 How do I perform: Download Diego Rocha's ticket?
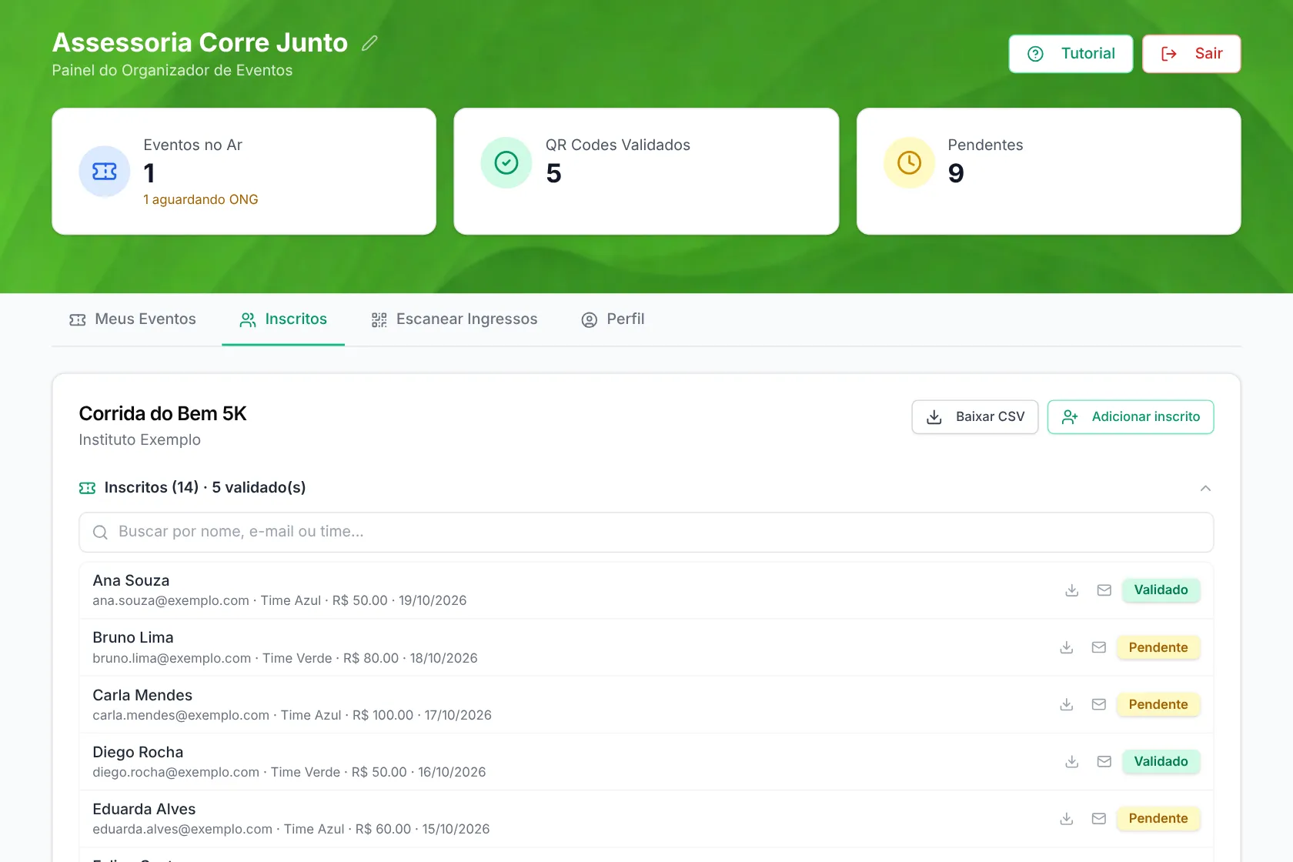pyautogui.click(x=1071, y=761)
